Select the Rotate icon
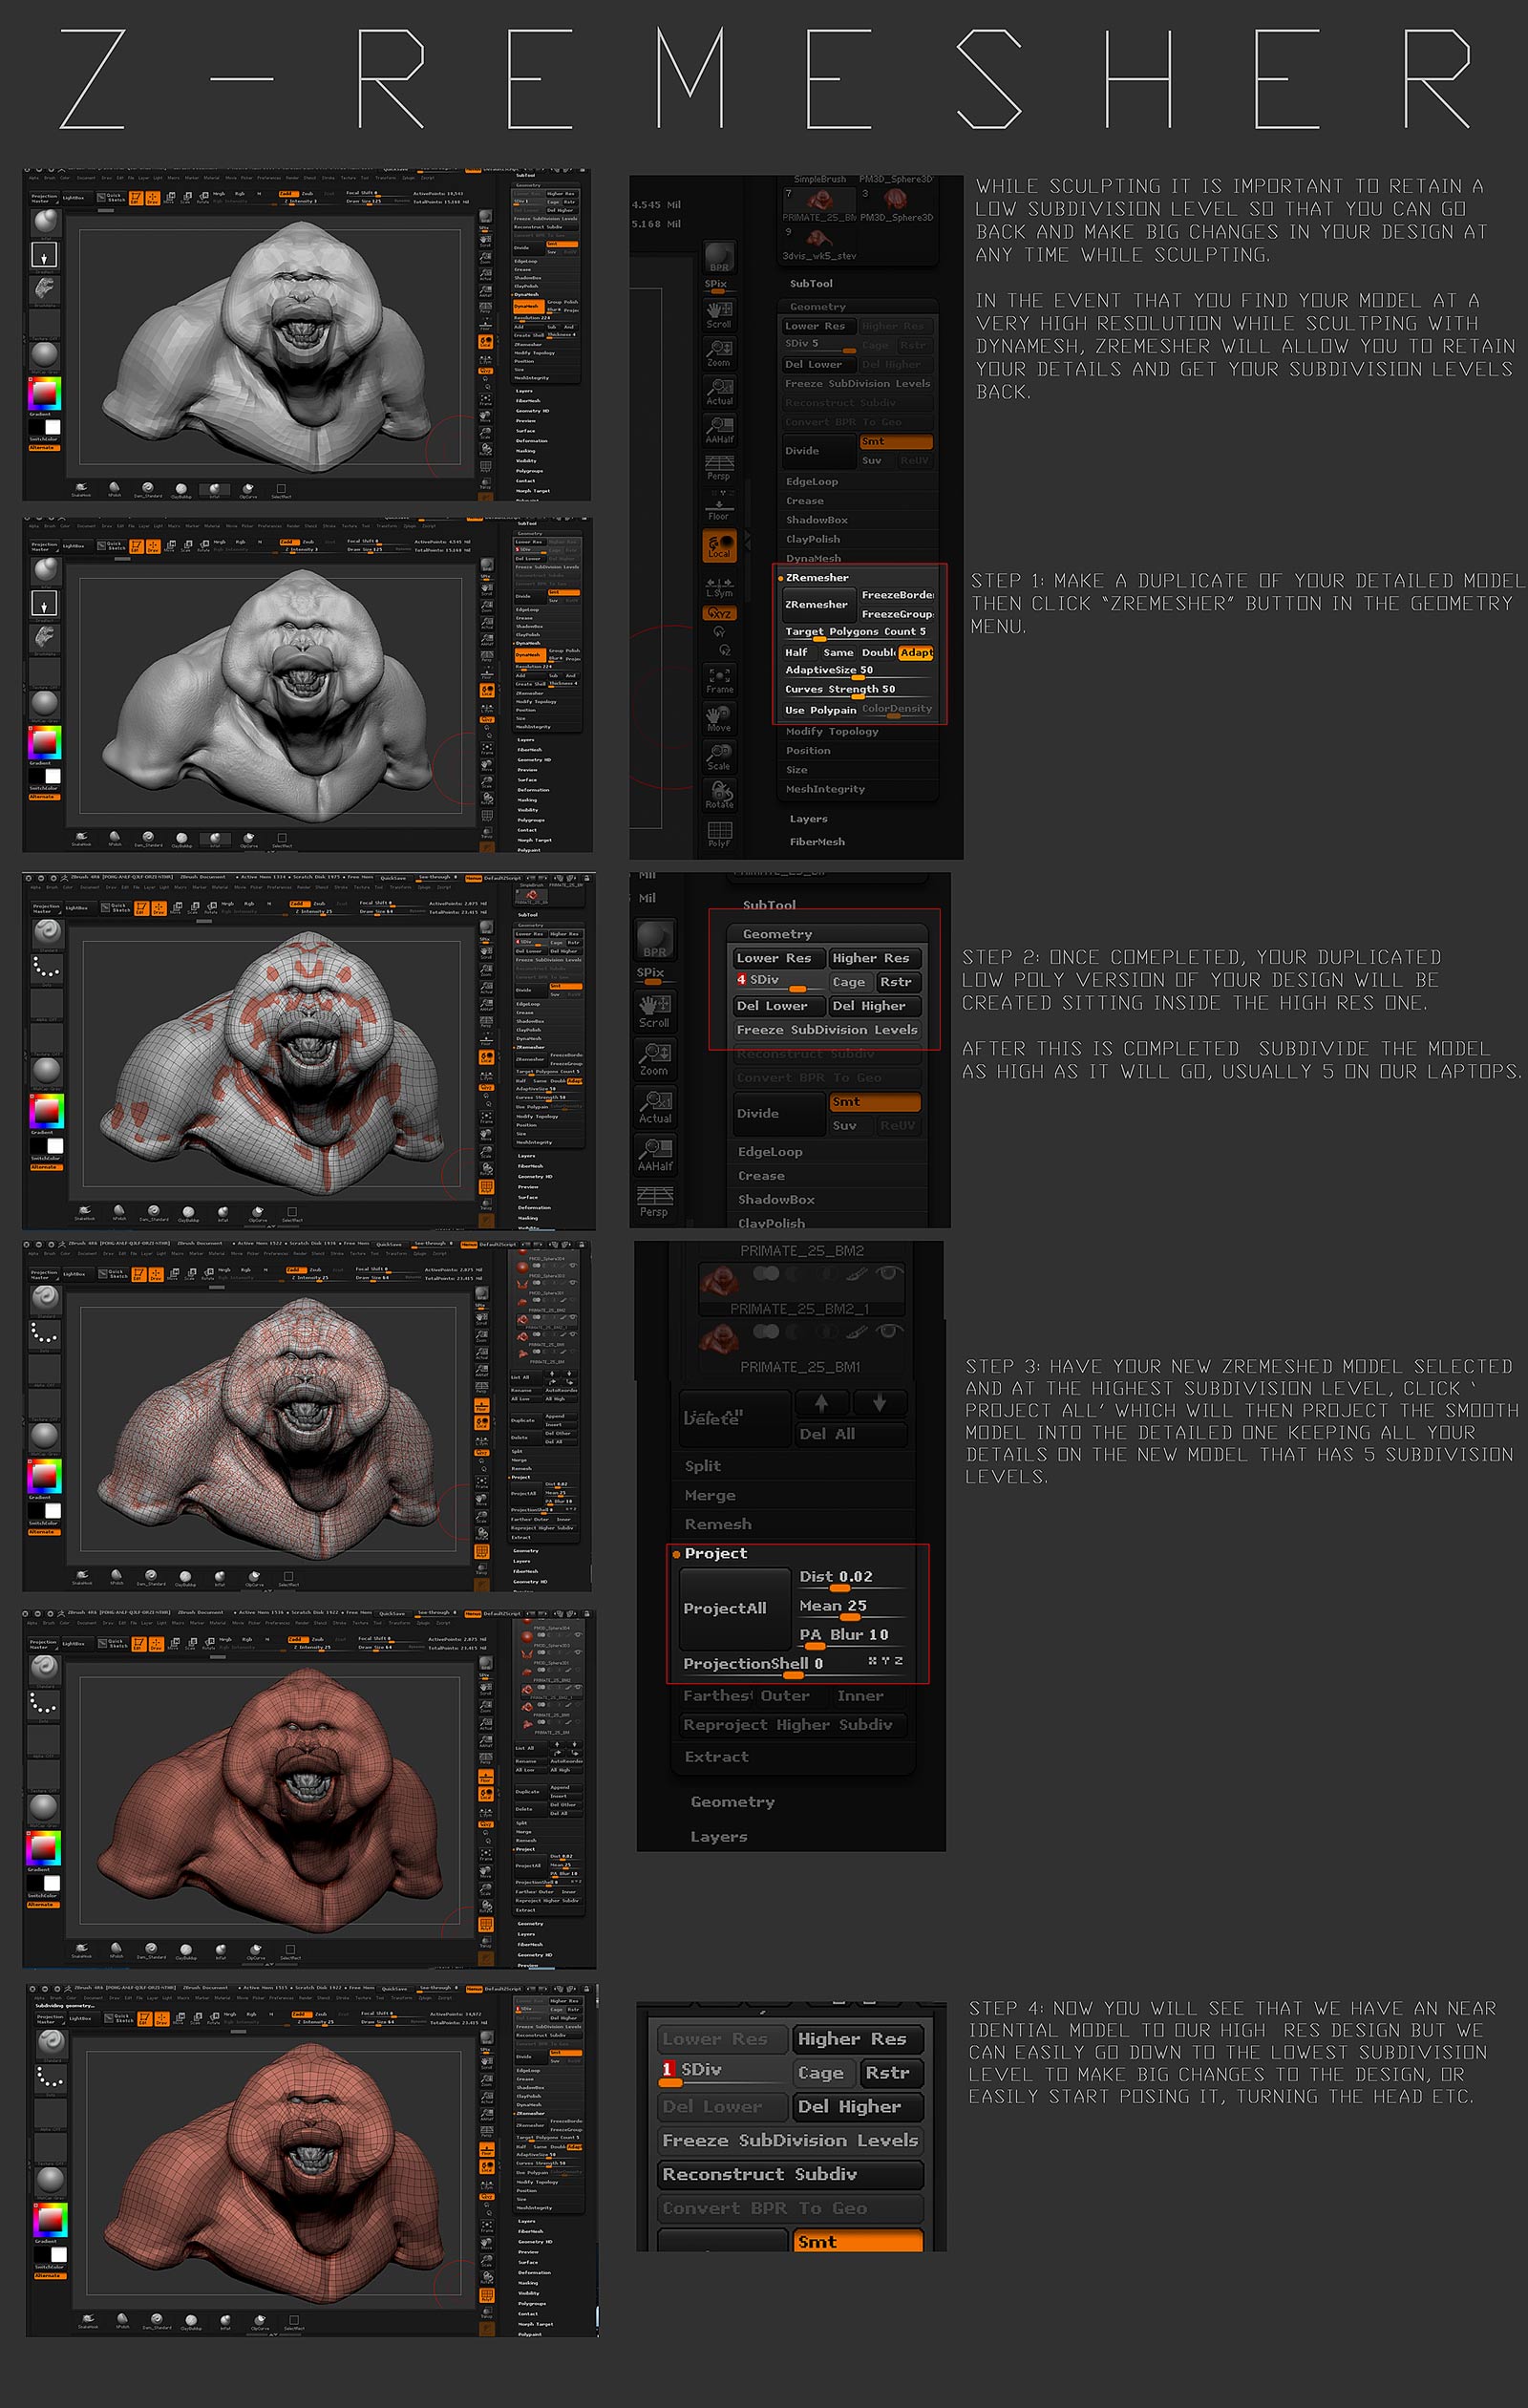 (720, 795)
